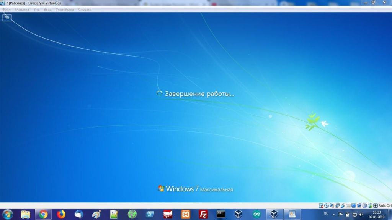The height and width of the screenshot is (220, 392).
Task: Open the rightmost picture window taskbar button
Action: [292, 215]
